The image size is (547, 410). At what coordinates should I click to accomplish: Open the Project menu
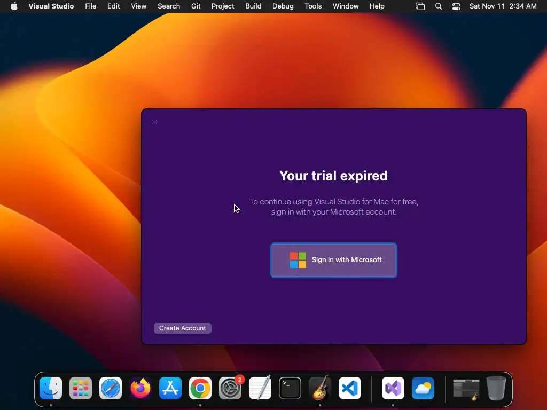[x=223, y=6]
